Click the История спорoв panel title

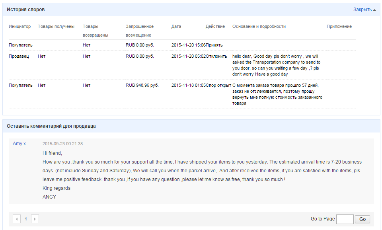coord(26,10)
